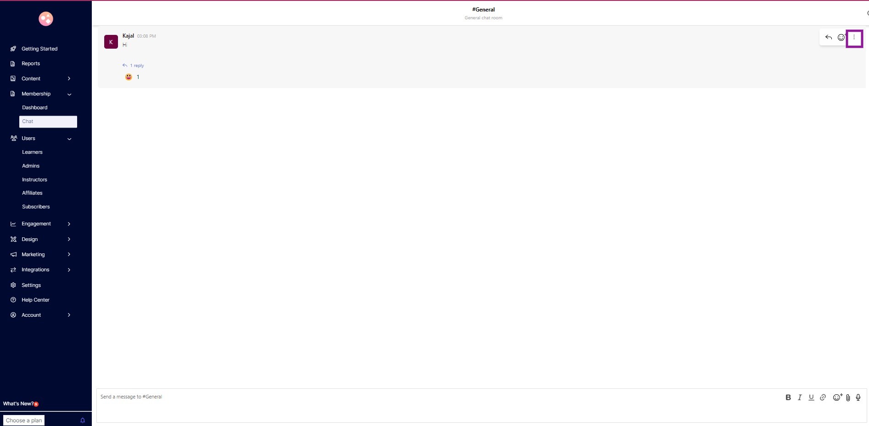Screen dimensions: 869x426
Task: Expand the Integrations submenu chevron
Action: pos(69,270)
